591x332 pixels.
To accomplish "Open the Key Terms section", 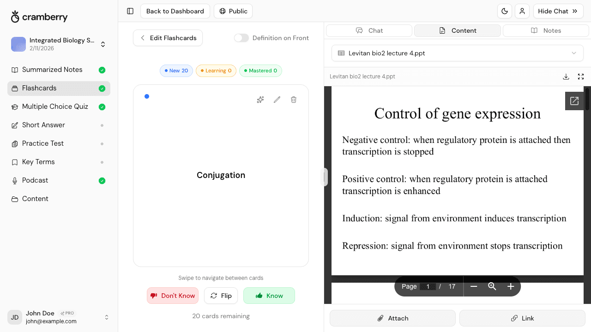I will [x=38, y=162].
